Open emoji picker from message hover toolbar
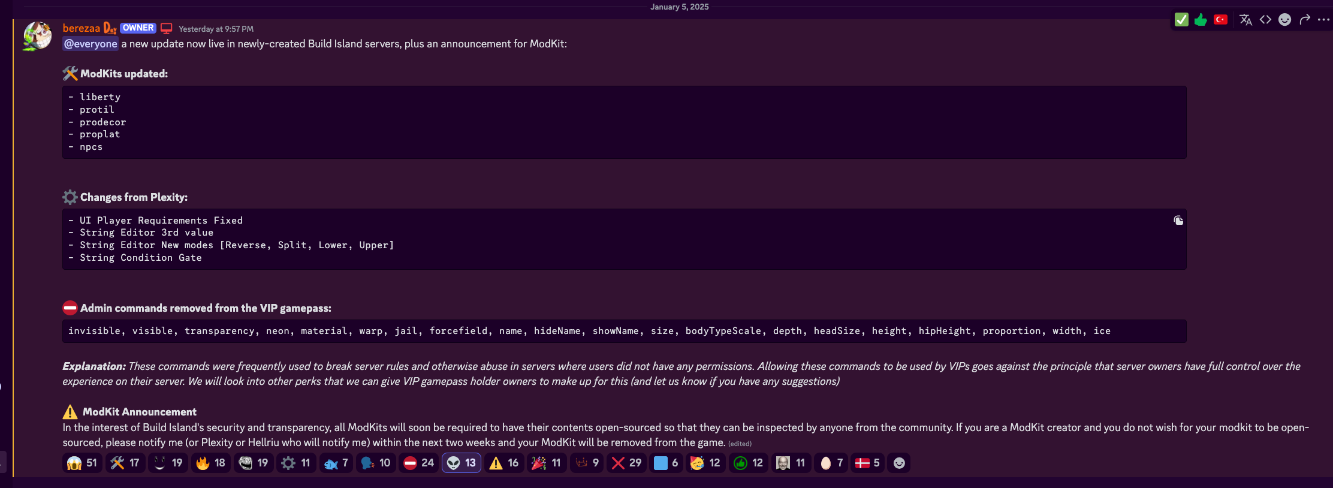 [1284, 20]
